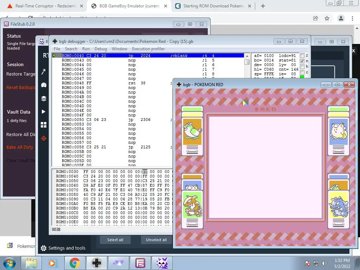Click the volume speaker tray icon
360x270 pixels.
click(x=324, y=263)
